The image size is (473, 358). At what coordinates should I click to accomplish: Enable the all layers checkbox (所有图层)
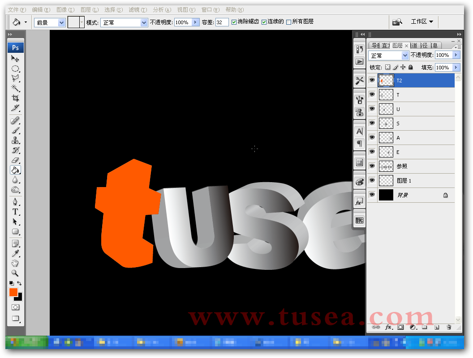tap(289, 22)
